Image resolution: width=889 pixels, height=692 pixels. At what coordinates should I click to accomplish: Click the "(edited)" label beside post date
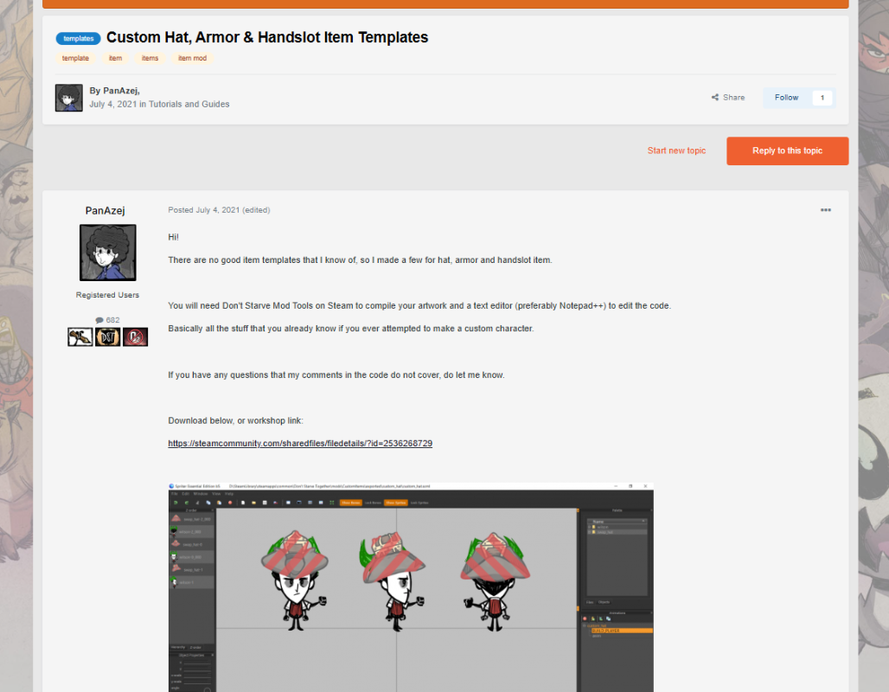coord(256,210)
